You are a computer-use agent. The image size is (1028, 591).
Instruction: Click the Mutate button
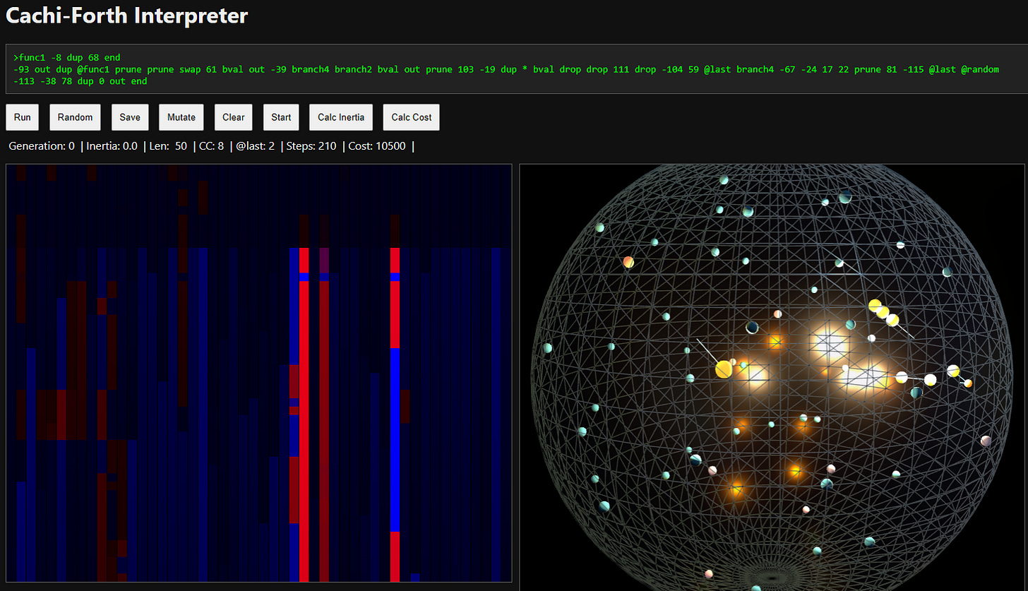point(181,117)
